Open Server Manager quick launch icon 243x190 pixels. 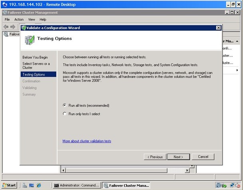coord(24,185)
